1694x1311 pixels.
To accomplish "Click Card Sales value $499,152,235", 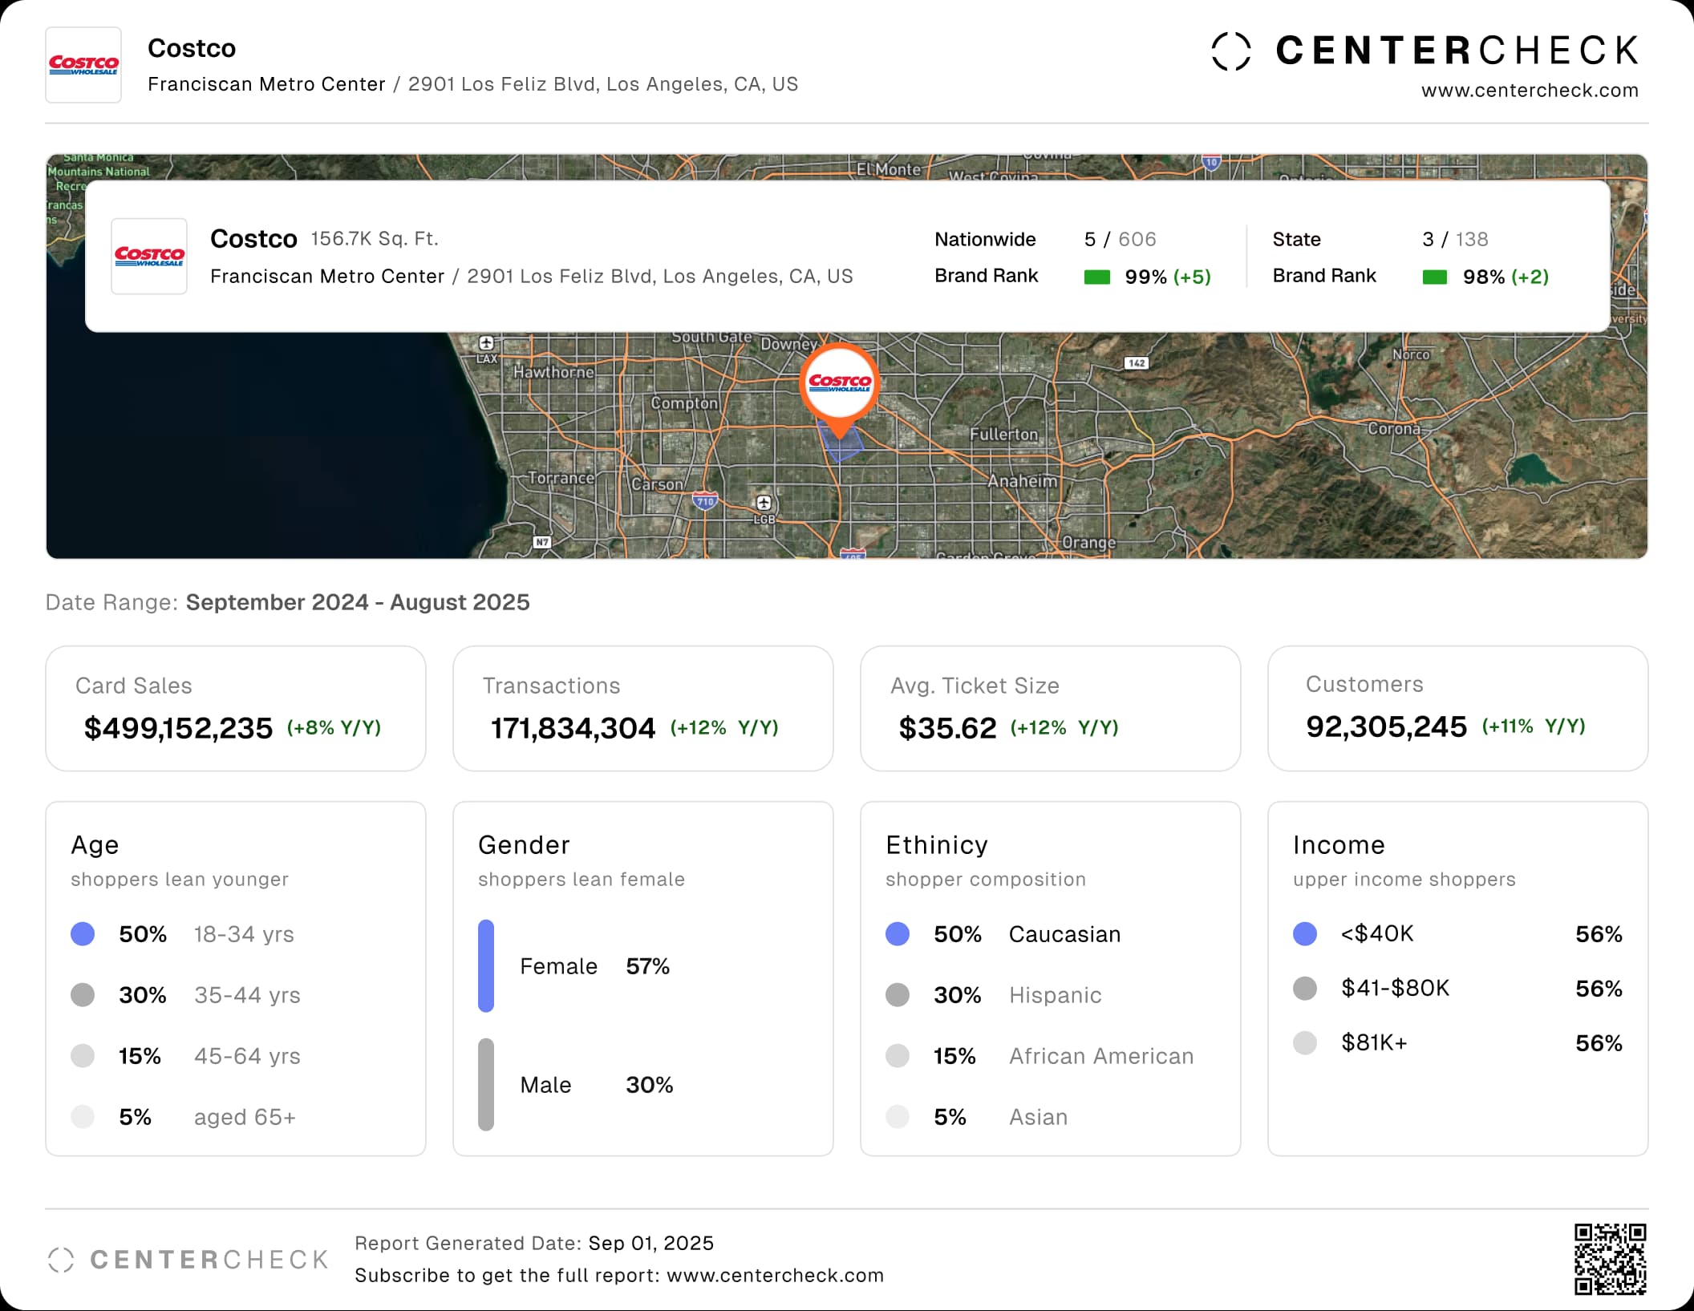I will [x=178, y=728].
